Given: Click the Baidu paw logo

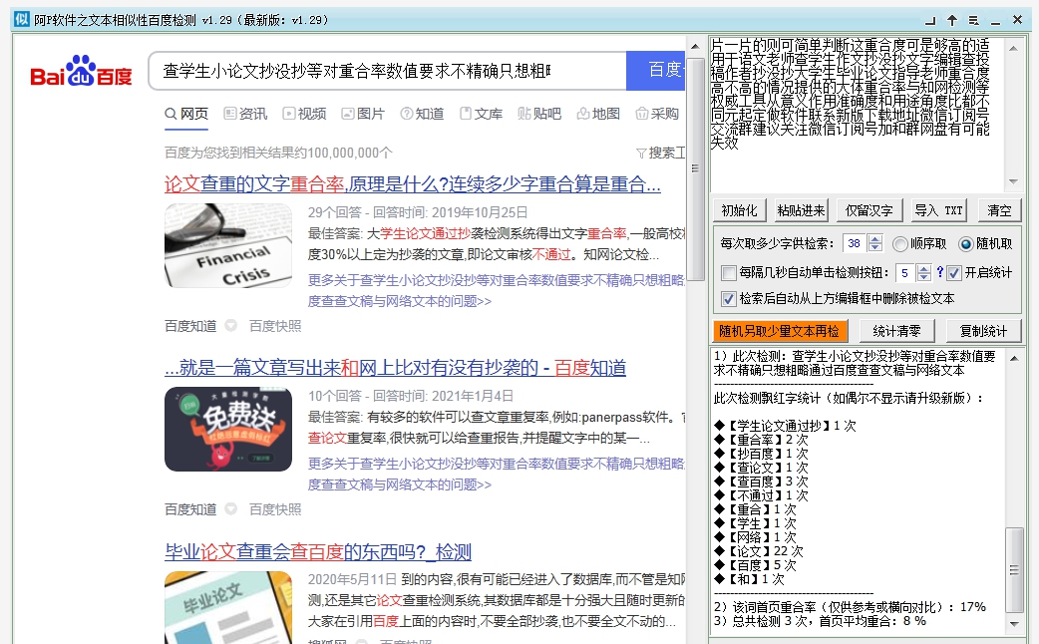Looking at the screenshot, I should 82,70.
